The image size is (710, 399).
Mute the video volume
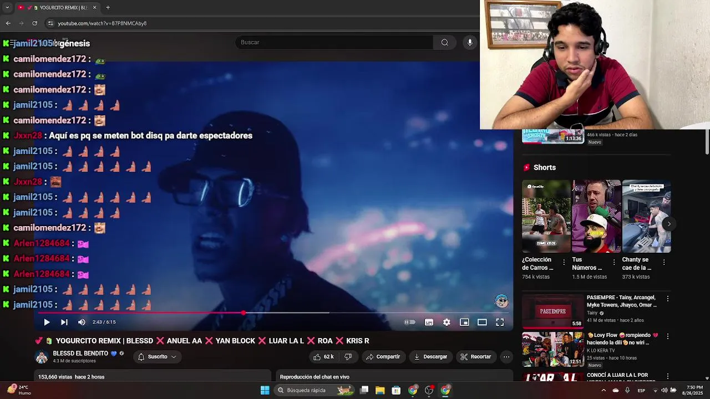pyautogui.click(x=82, y=322)
